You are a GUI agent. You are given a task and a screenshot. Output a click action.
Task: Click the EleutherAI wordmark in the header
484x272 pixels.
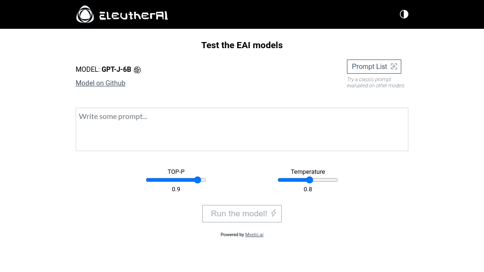pyautogui.click(x=133, y=15)
